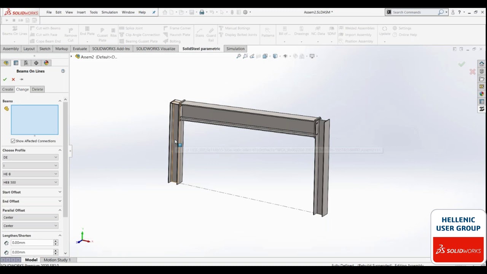The width and height of the screenshot is (487, 274).
Task: Click the Beams selection list box
Action: [35, 120]
